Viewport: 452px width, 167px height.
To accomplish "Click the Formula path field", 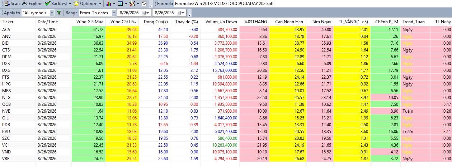I will (312, 4).
